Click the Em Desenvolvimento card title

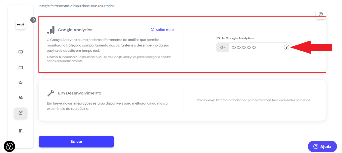tap(80, 93)
